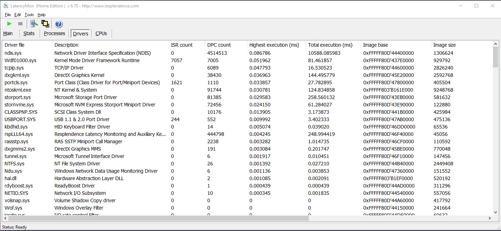Viewport: 501px width, 231px height.
Task: Sort by the Image base column header
Action: 396,45
